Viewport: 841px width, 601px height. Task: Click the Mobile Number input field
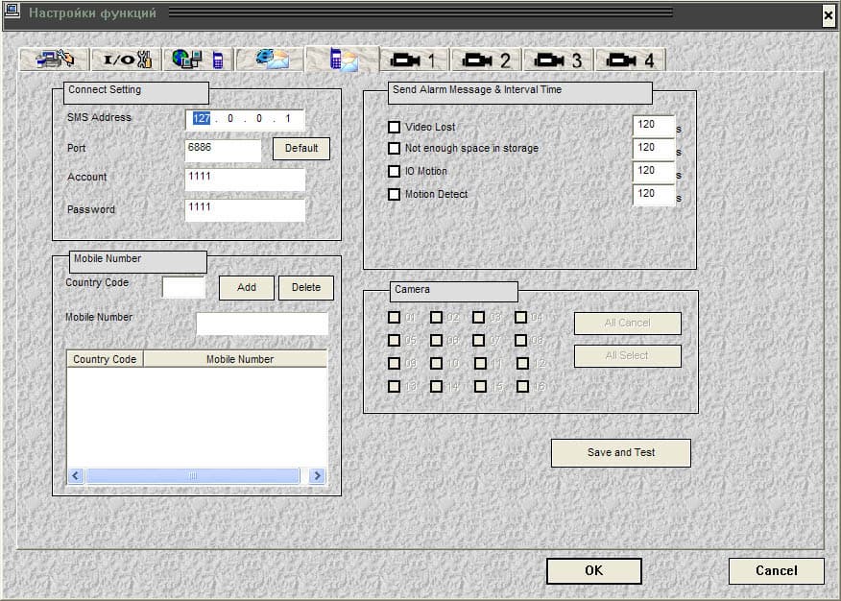[x=262, y=324]
